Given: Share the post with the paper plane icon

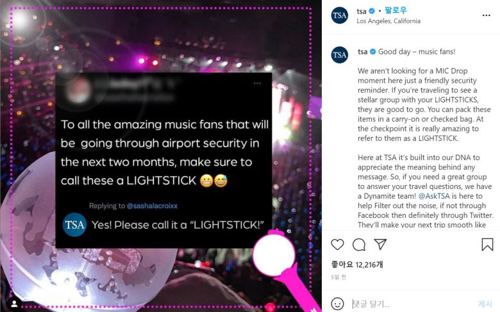Looking at the screenshot, I should (380, 244).
